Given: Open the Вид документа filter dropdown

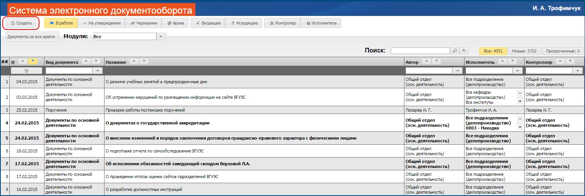Looking at the screenshot, I should click(x=97, y=71).
